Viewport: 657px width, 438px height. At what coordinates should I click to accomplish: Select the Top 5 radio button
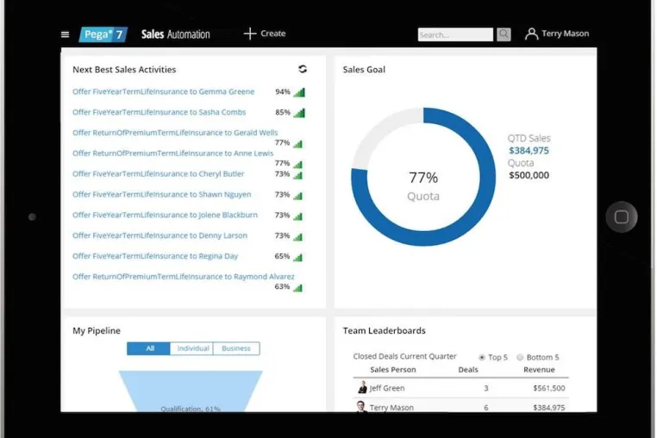pyautogui.click(x=482, y=358)
